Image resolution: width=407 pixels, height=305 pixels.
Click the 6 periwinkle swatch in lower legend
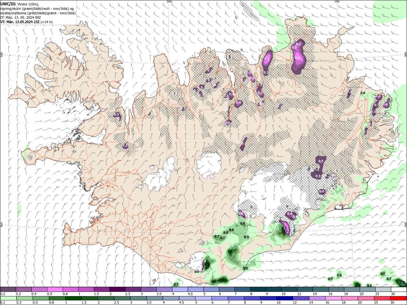point(219,298)
